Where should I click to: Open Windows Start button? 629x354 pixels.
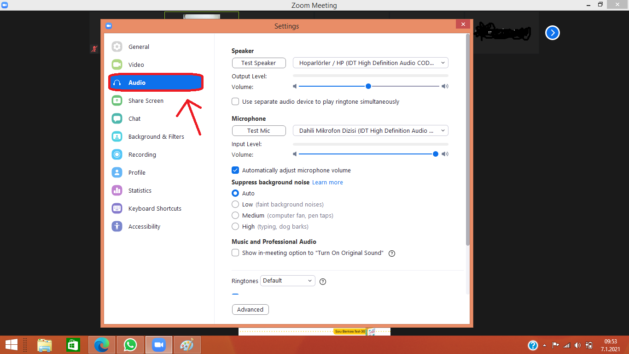[12, 345]
